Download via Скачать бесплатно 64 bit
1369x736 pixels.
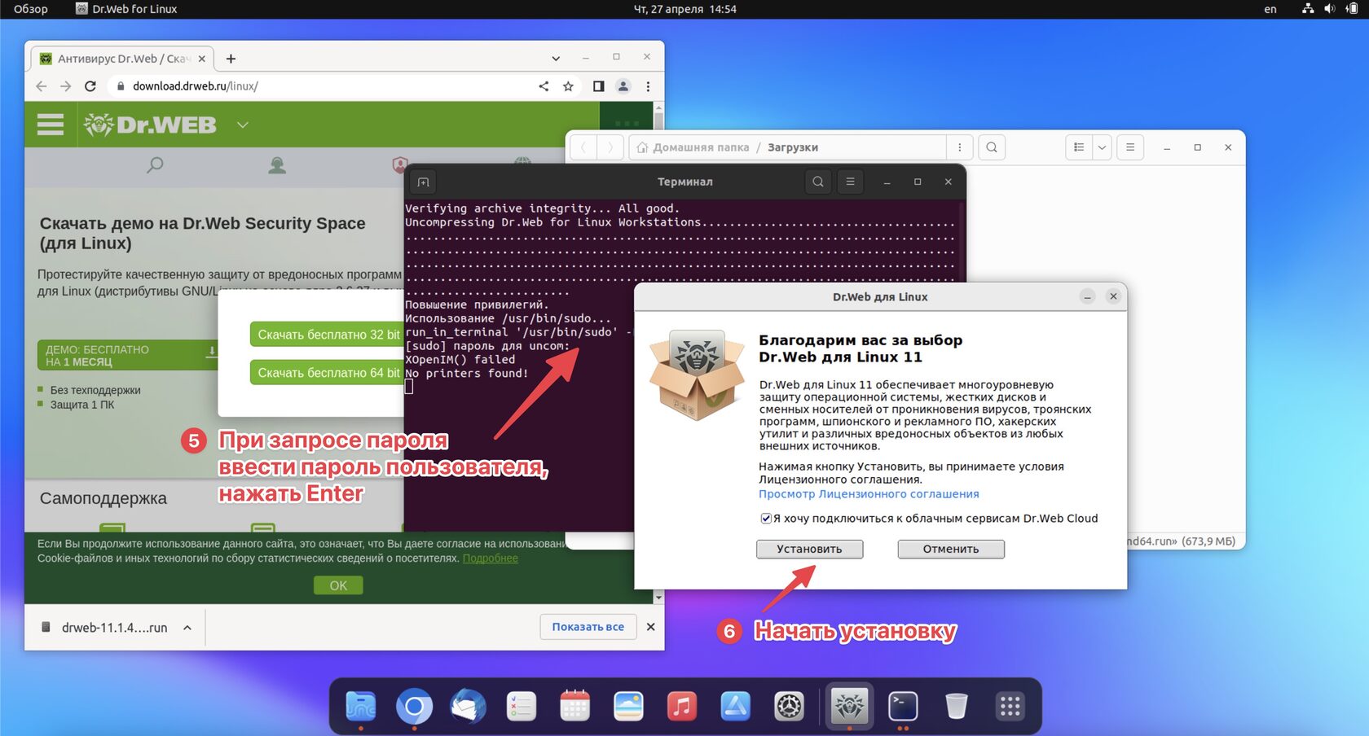[x=327, y=373]
